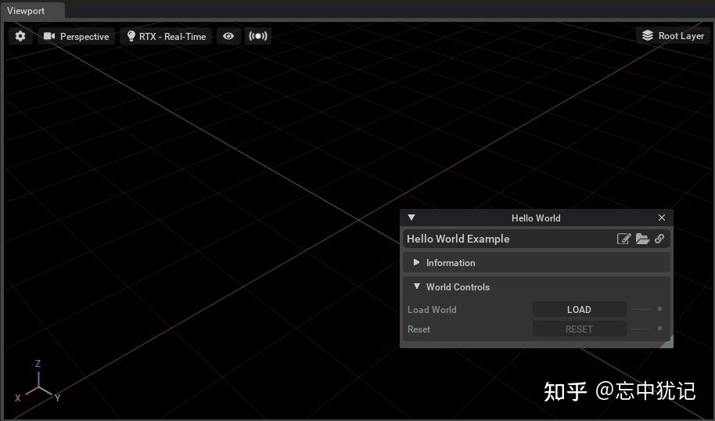Click small square beside RESET button

[659, 329]
